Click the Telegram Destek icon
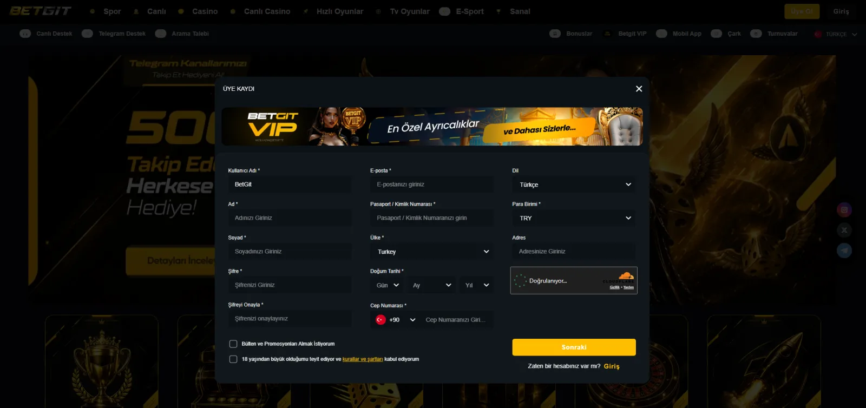The width and height of the screenshot is (866, 408). point(87,34)
